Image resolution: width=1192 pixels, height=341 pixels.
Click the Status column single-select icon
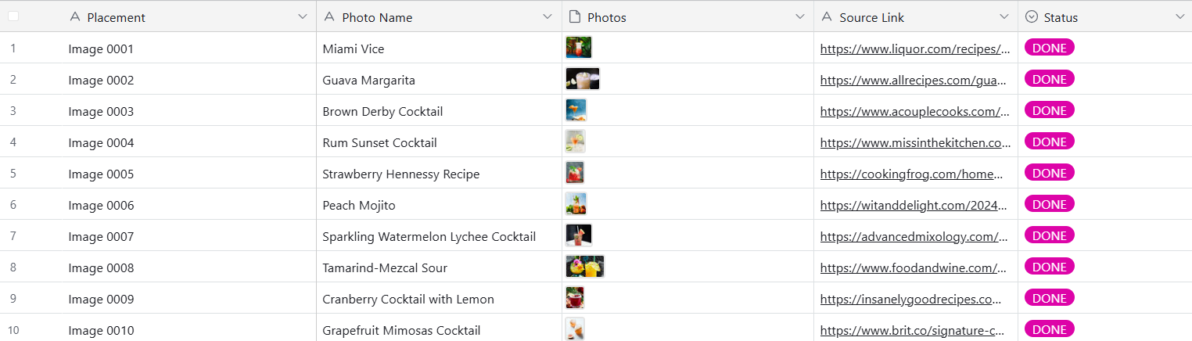click(1032, 17)
